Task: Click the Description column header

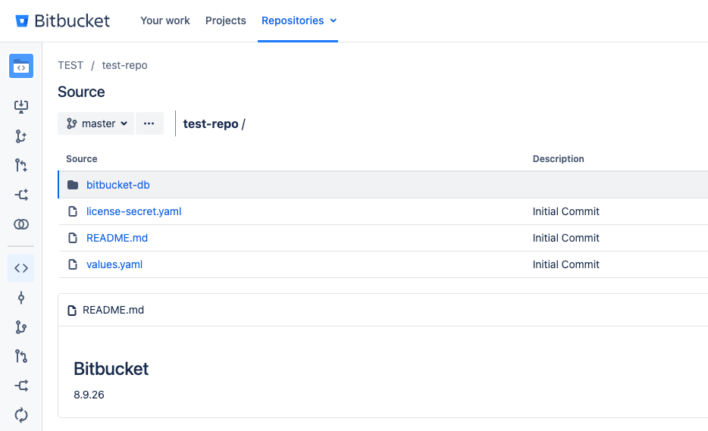Action: point(559,159)
